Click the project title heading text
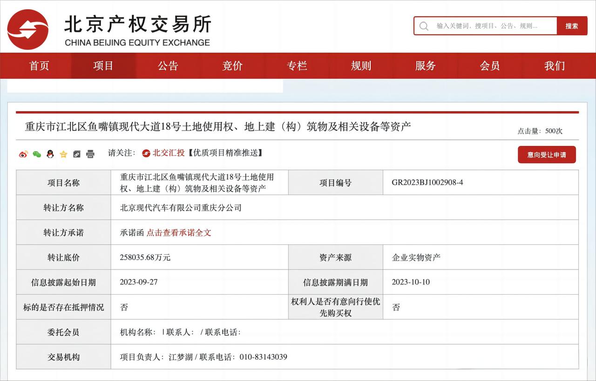The image size is (596, 381). (218, 126)
